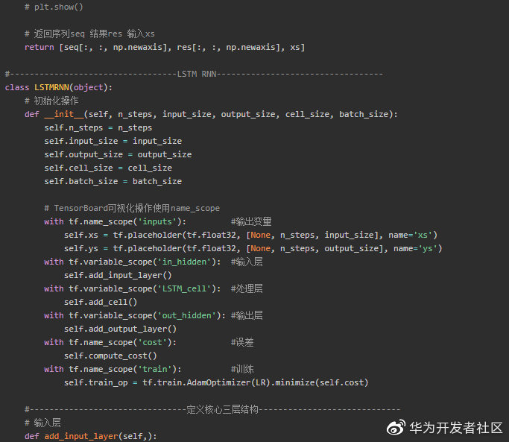Image resolution: width=509 pixels, height=442 pixels.
Task: Click the 'def add_input_layer(self,):' line
Action: click(x=91, y=436)
